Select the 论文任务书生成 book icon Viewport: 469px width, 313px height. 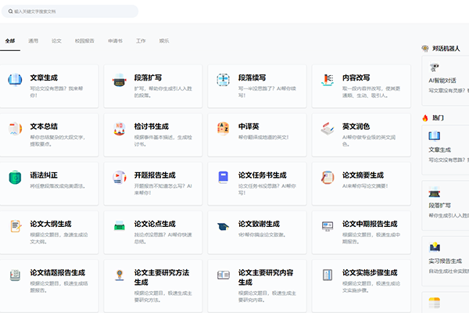[x=223, y=178]
